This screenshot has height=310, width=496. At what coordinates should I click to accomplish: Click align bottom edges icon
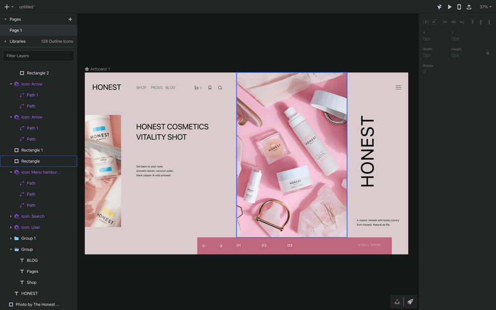tap(489, 22)
